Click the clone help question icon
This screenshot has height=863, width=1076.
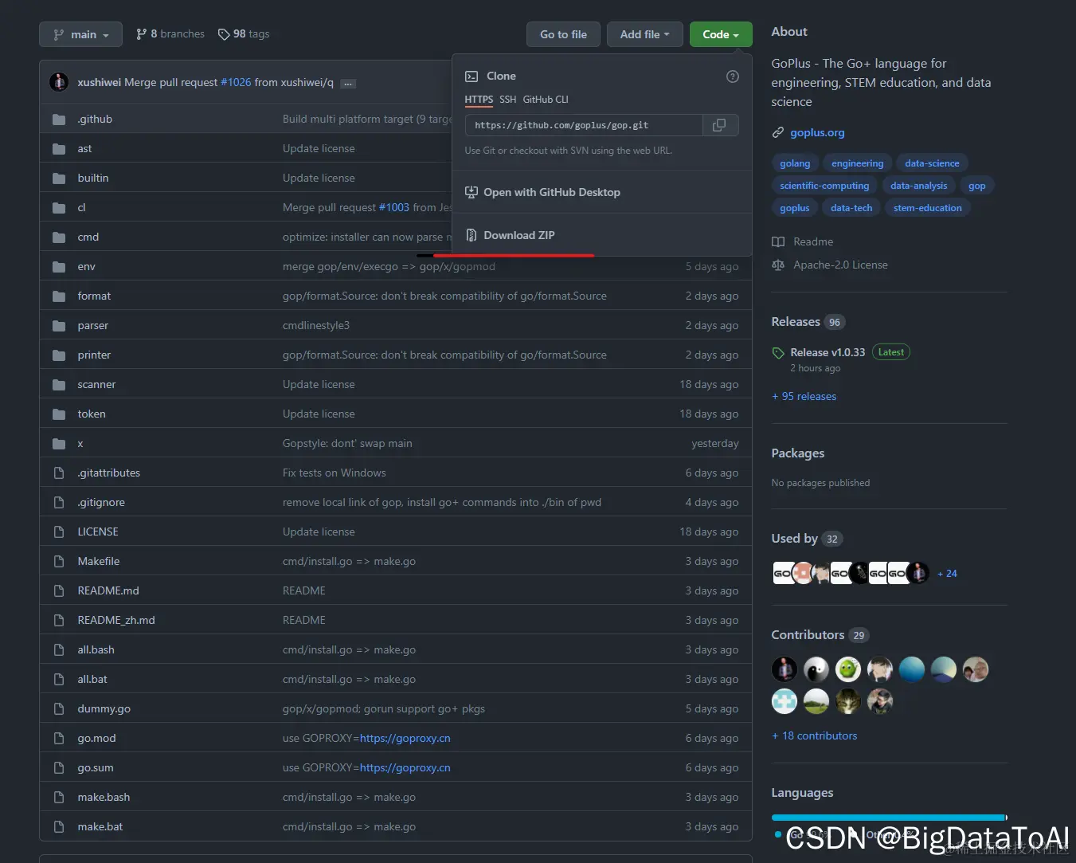click(x=733, y=76)
